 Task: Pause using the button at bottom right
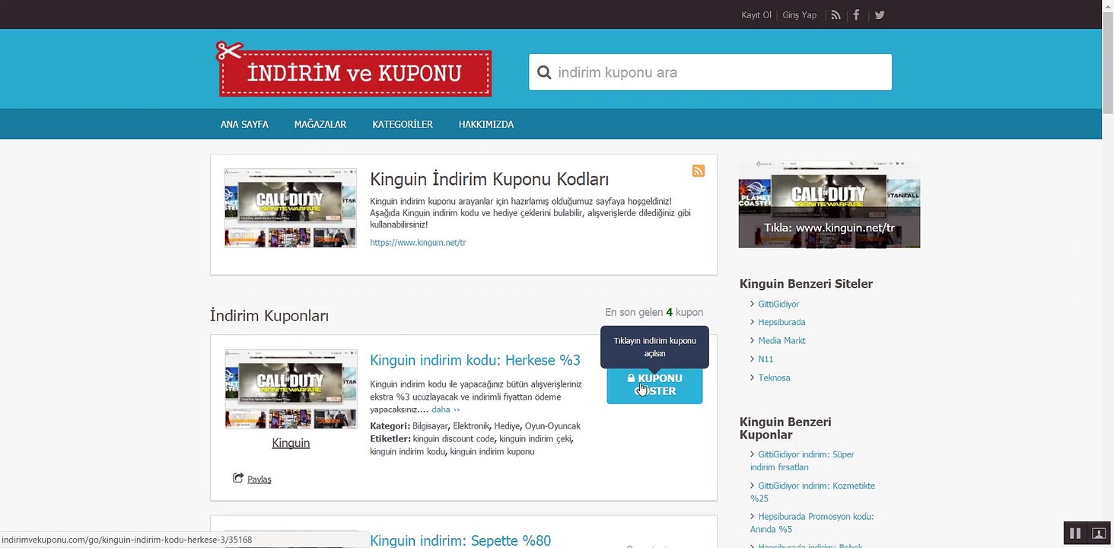pyautogui.click(x=1075, y=533)
